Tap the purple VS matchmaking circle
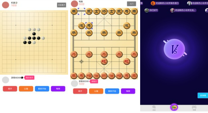 [x=174, y=49]
